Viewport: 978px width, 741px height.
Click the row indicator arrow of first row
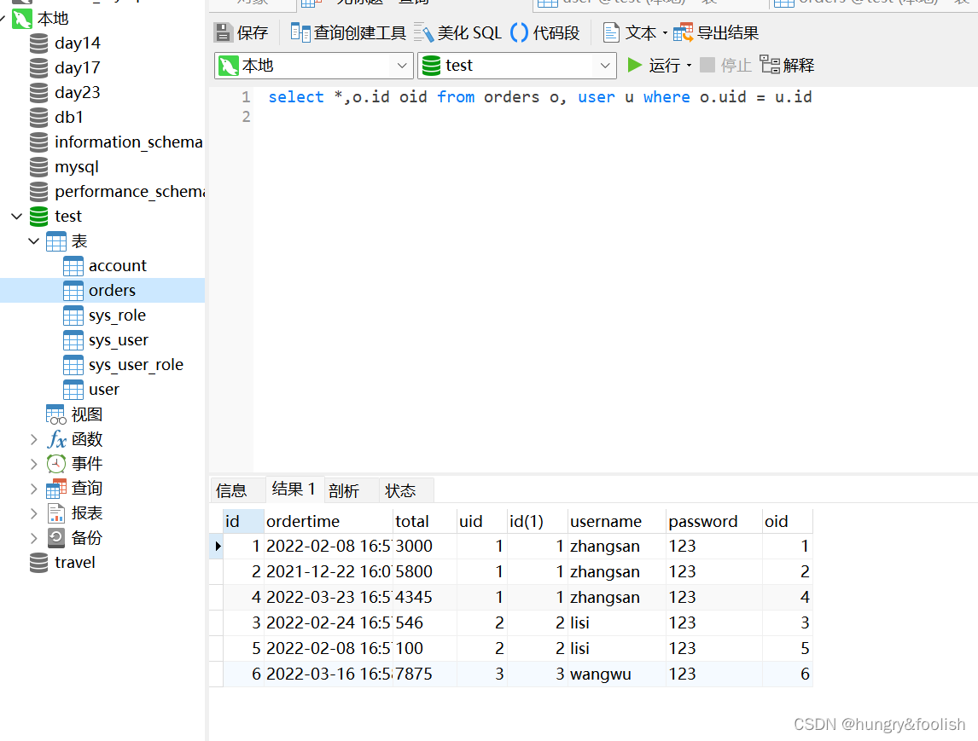(x=217, y=546)
